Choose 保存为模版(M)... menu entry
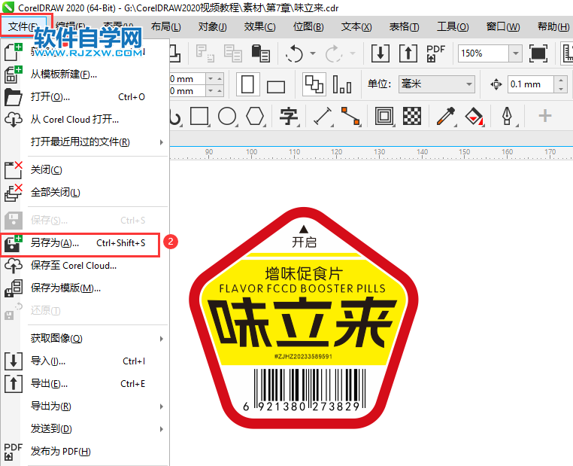 (x=85, y=288)
